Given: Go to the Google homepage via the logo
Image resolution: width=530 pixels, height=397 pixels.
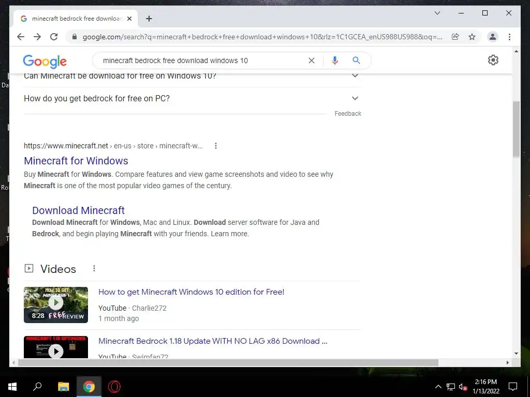Looking at the screenshot, I should coord(45,61).
